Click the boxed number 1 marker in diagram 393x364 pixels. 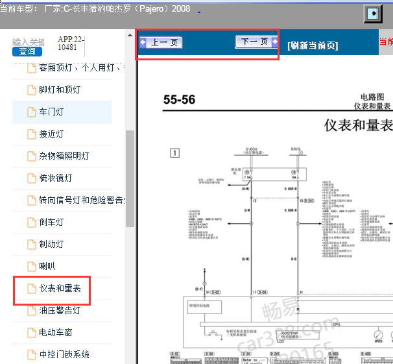(x=175, y=153)
